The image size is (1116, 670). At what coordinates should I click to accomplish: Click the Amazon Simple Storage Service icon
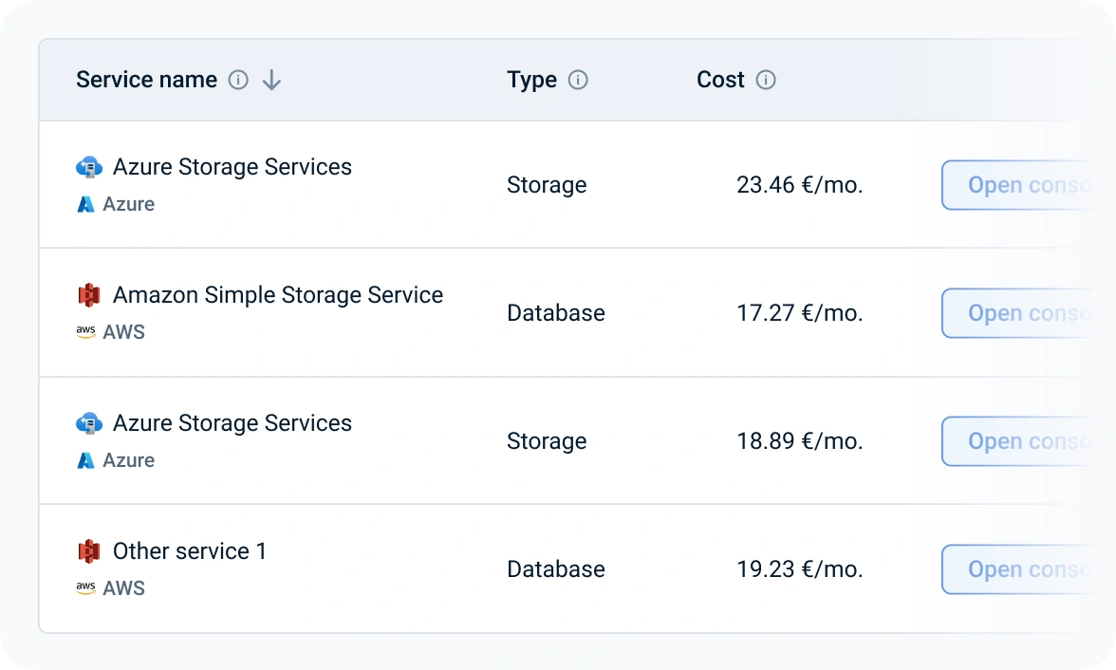pyautogui.click(x=89, y=295)
